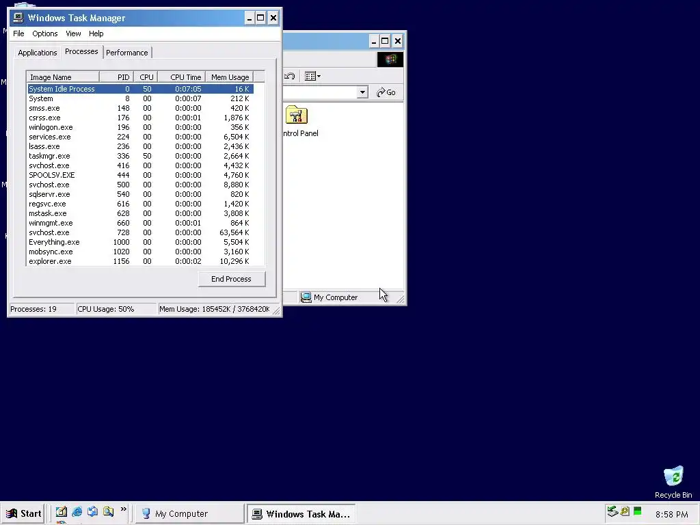Click the yellow key tray icon
700x525 pixels.
(625, 511)
